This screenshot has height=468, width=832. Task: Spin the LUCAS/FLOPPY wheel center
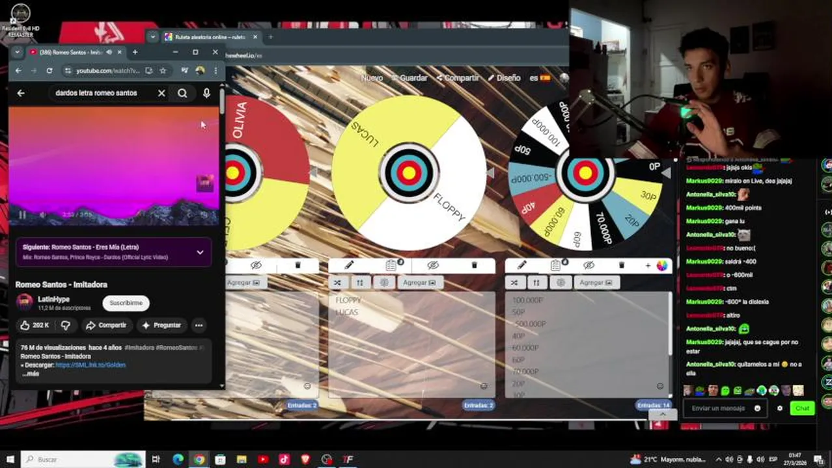[x=409, y=173]
